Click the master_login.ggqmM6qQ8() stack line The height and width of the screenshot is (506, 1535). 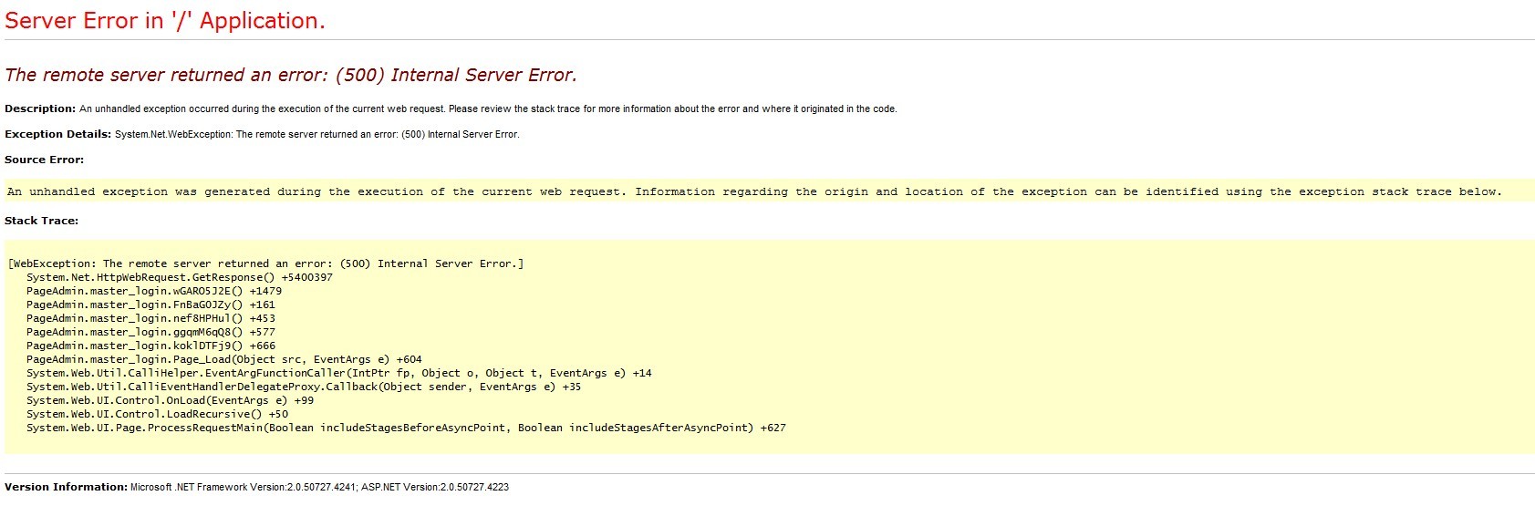pyautogui.click(x=150, y=332)
